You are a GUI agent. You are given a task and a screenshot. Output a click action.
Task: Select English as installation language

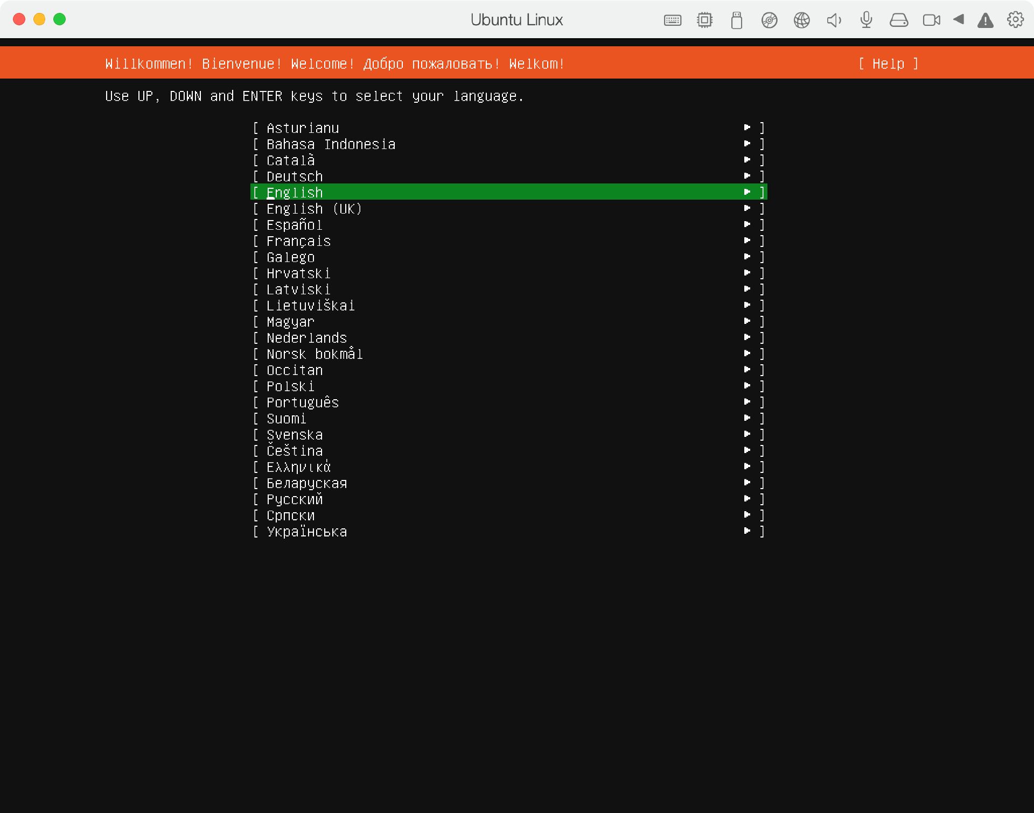click(x=508, y=192)
